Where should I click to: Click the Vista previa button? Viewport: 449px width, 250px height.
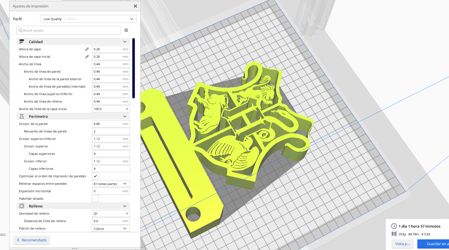403,244
